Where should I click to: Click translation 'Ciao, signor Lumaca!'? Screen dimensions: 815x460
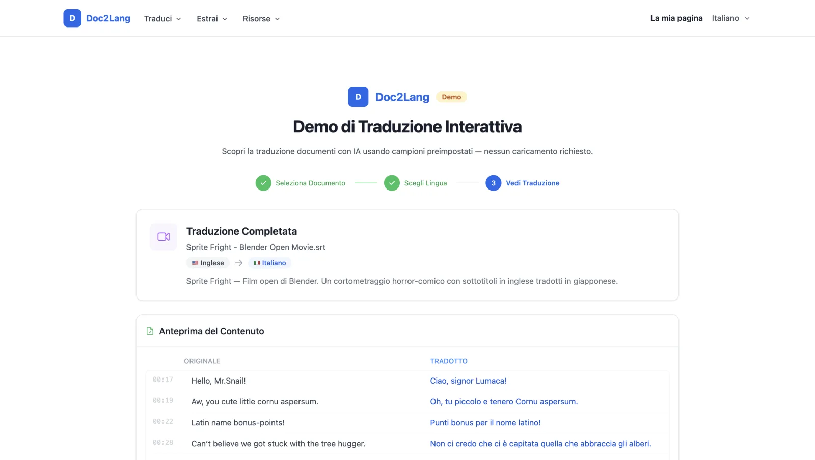click(468, 381)
